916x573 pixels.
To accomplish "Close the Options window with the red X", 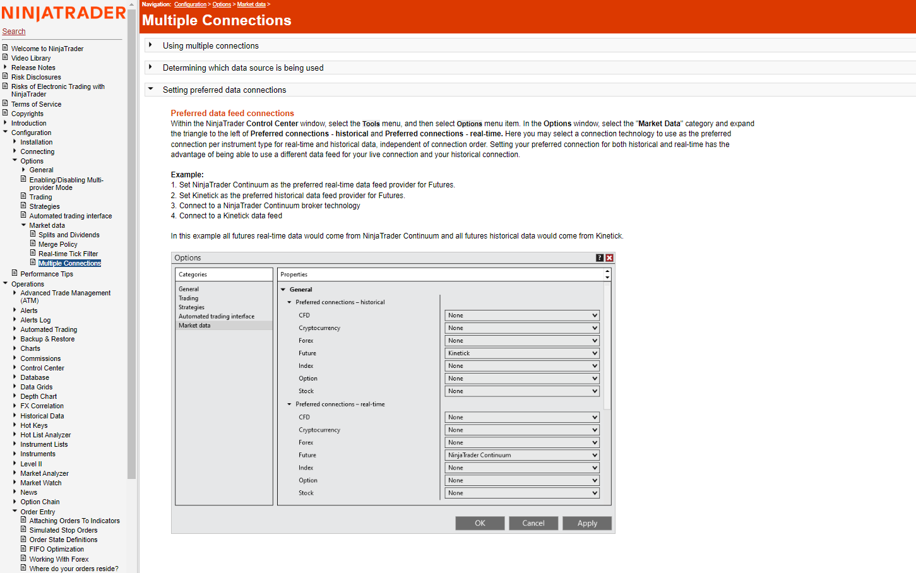I will click(609, 257).
